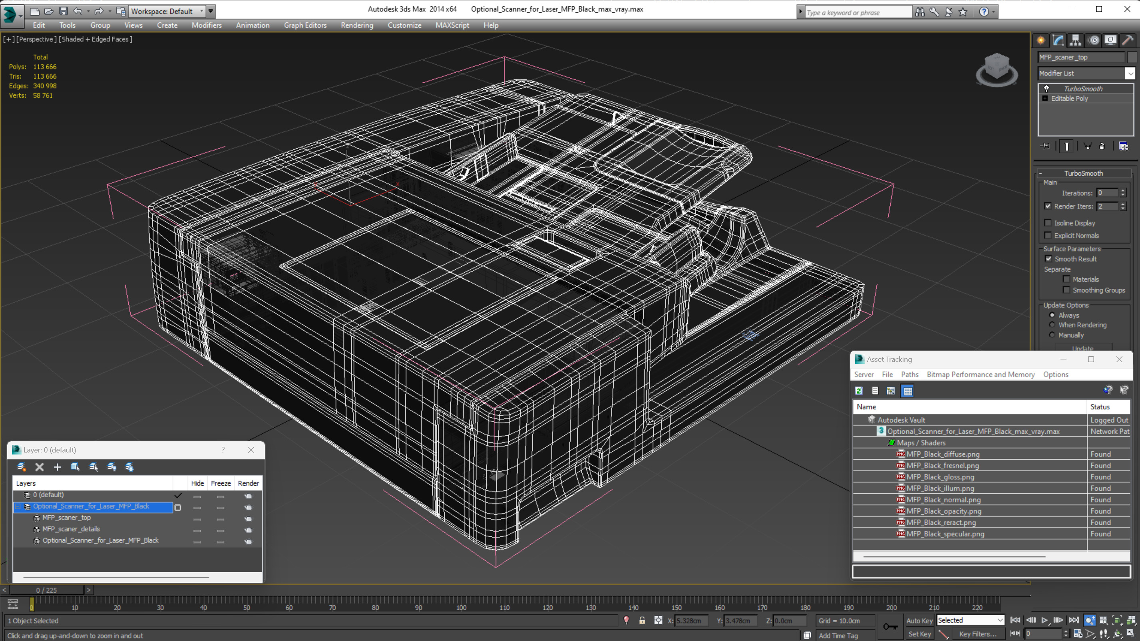
Task: Open the Hierarchy command panel tab
Action: click(x=1075, y=40)
